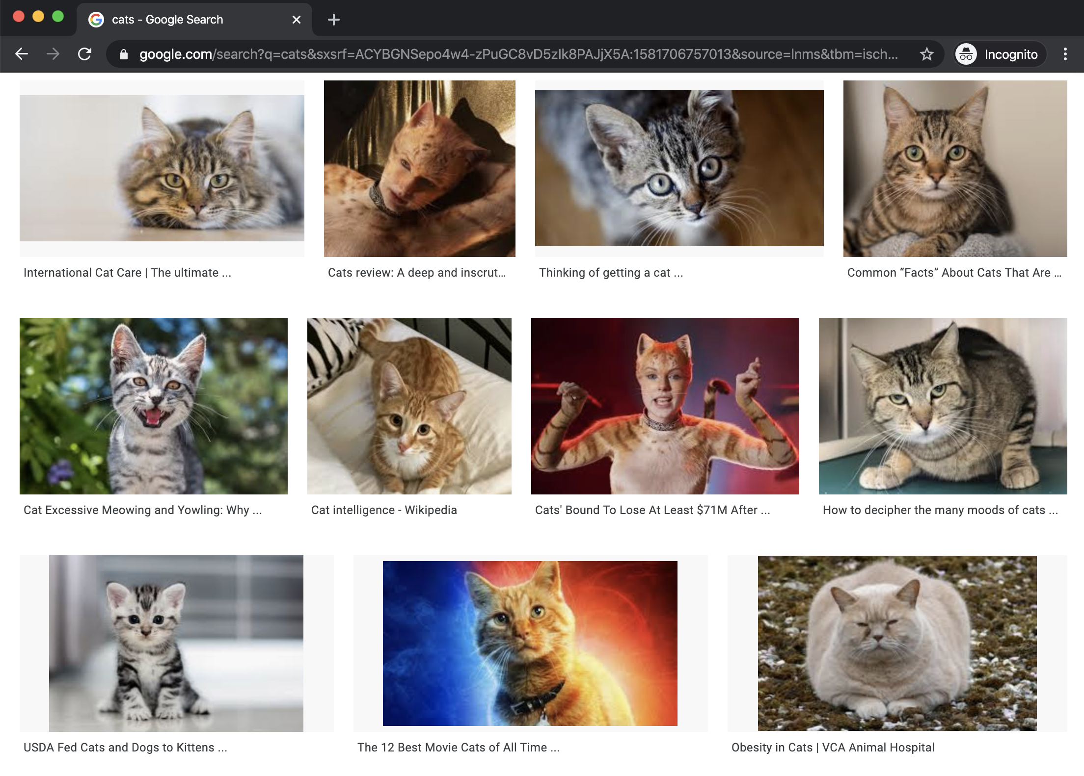View site info via the padlock icon
1084x776 pixels.
(124, 54)
